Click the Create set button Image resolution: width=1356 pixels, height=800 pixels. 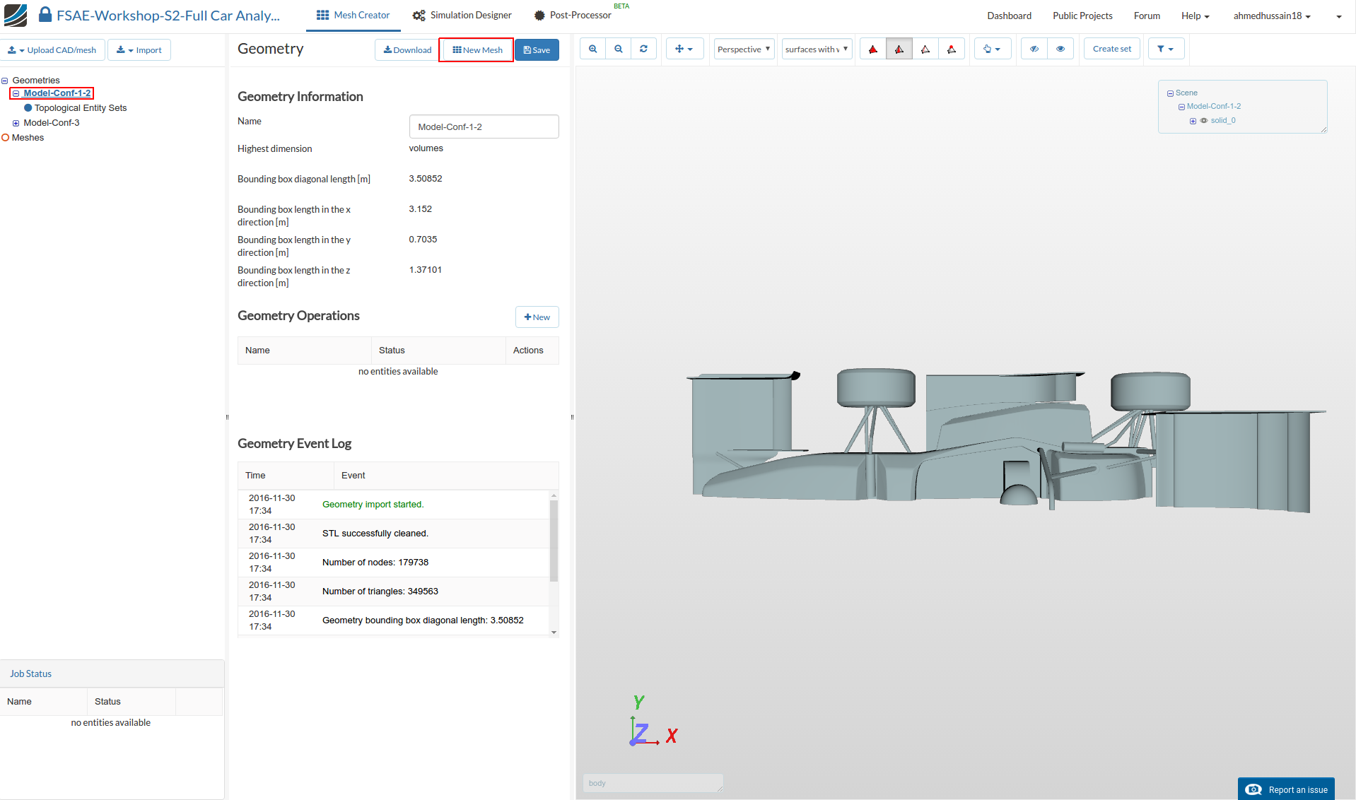pos(1111,49)
